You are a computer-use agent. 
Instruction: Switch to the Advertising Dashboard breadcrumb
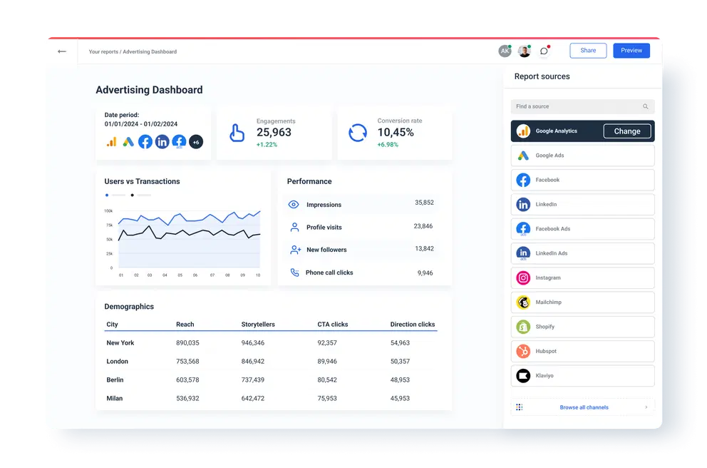pyautogui.click(x=150, y=51)
